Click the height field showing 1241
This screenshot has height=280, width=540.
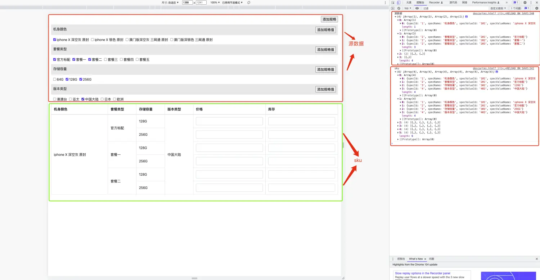(x=201, y=3)
